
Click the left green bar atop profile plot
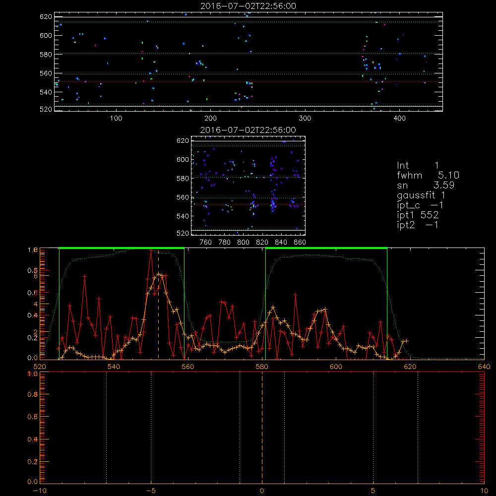pos(122,248)
